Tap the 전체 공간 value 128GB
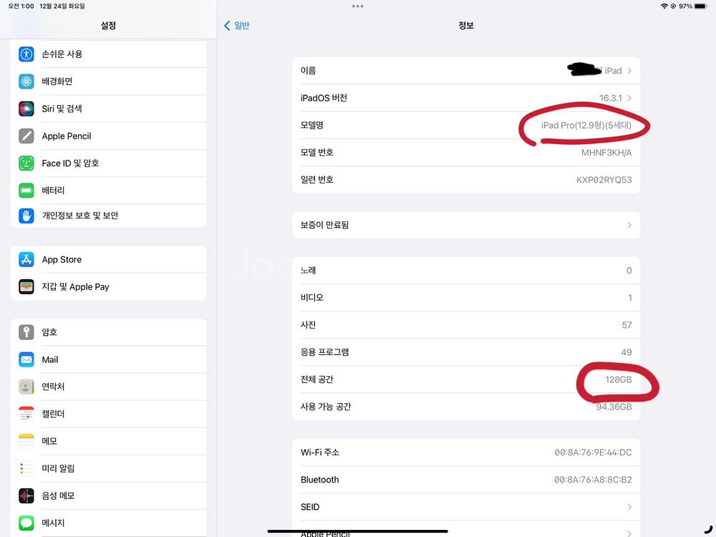The image size is (716, 537). (619, 379)
